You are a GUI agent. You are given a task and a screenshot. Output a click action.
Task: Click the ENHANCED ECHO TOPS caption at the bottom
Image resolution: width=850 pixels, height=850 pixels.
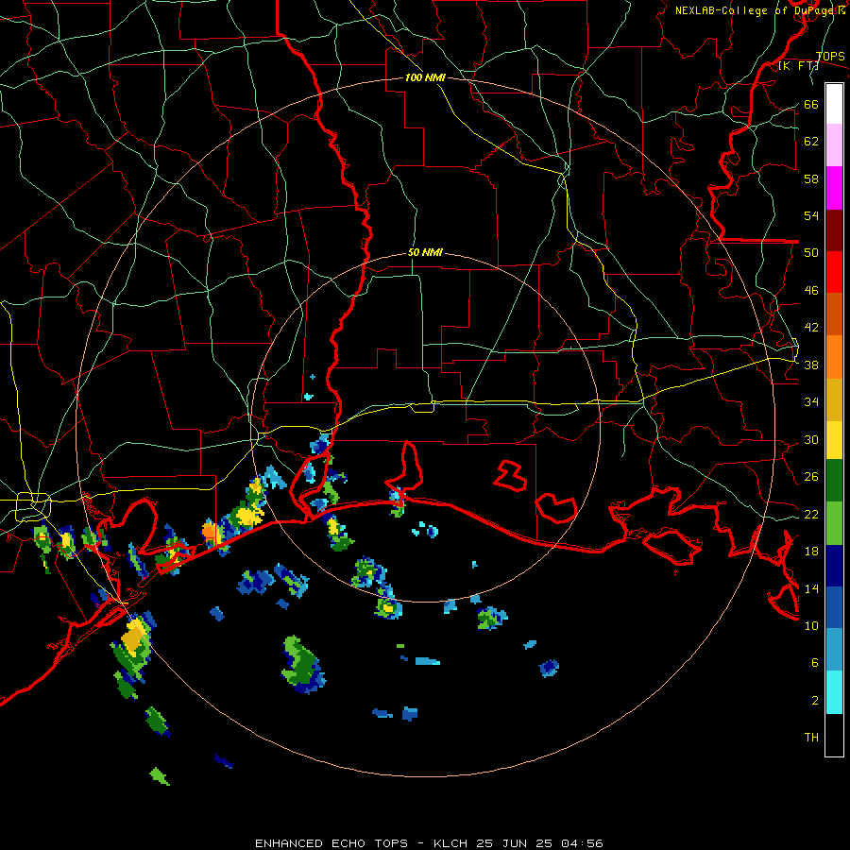[429, 843]
